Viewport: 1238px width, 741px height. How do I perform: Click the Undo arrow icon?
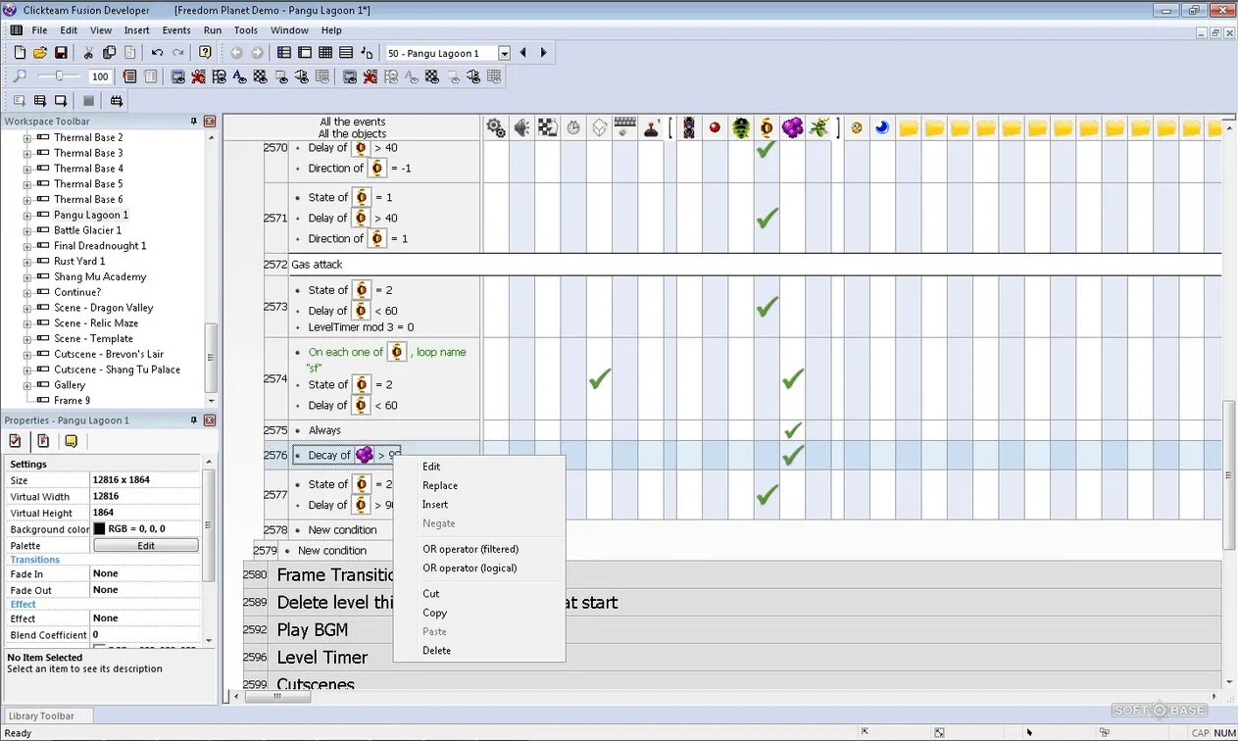(157, 53)
